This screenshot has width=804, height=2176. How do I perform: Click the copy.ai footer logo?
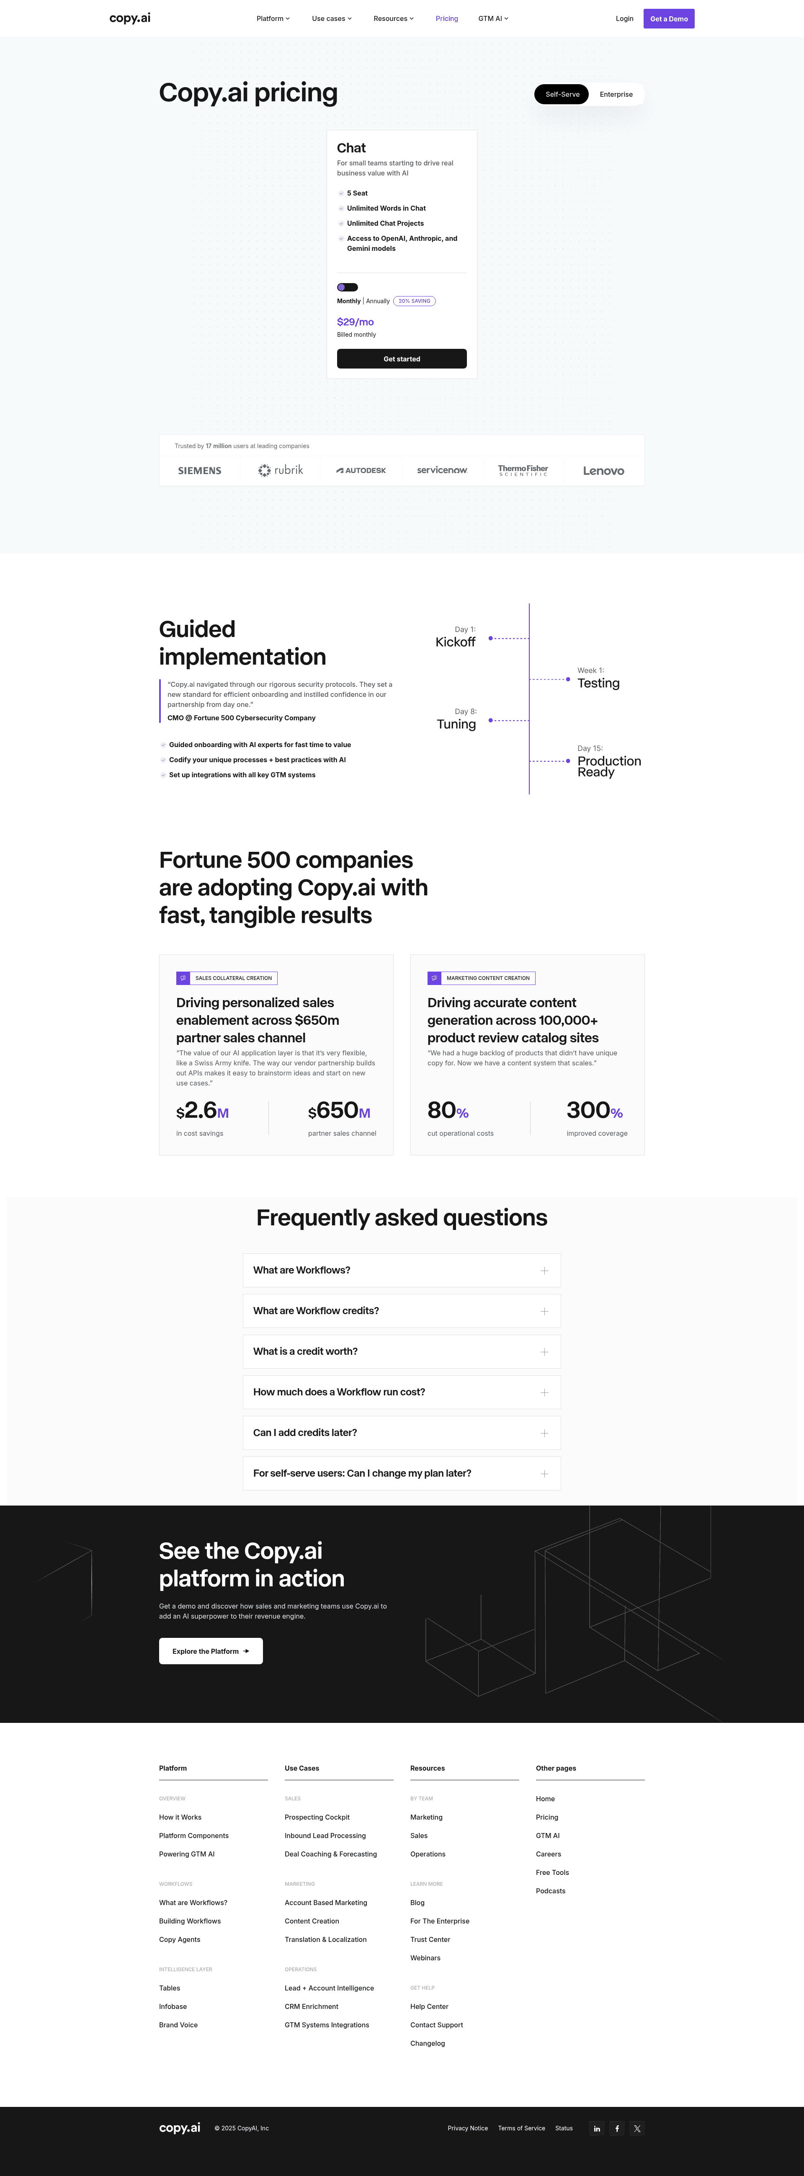[180, 2127]
